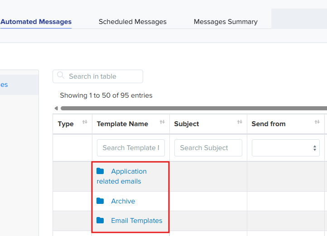Screen dimensions: 327x236
Task: Sort by Send from column arrows
Action: [x=317, y=122]
